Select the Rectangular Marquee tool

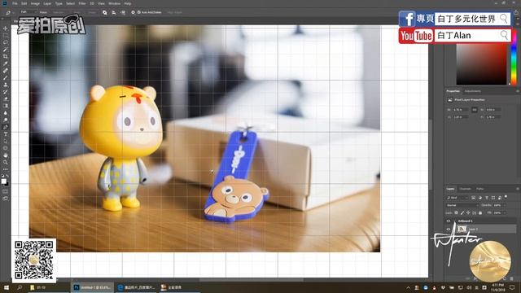tap(6, 36)
